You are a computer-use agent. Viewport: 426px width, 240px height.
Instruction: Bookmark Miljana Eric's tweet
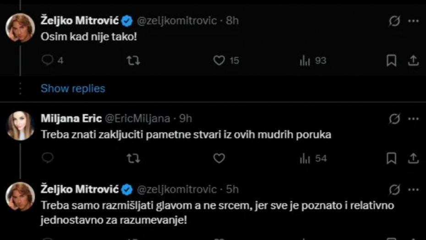391,158
